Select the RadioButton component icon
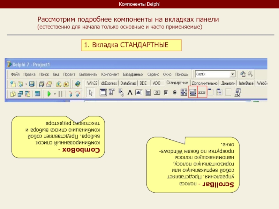 (x=175, y=92)
